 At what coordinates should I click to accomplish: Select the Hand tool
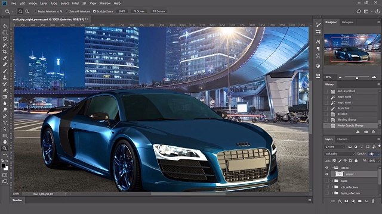5,141
